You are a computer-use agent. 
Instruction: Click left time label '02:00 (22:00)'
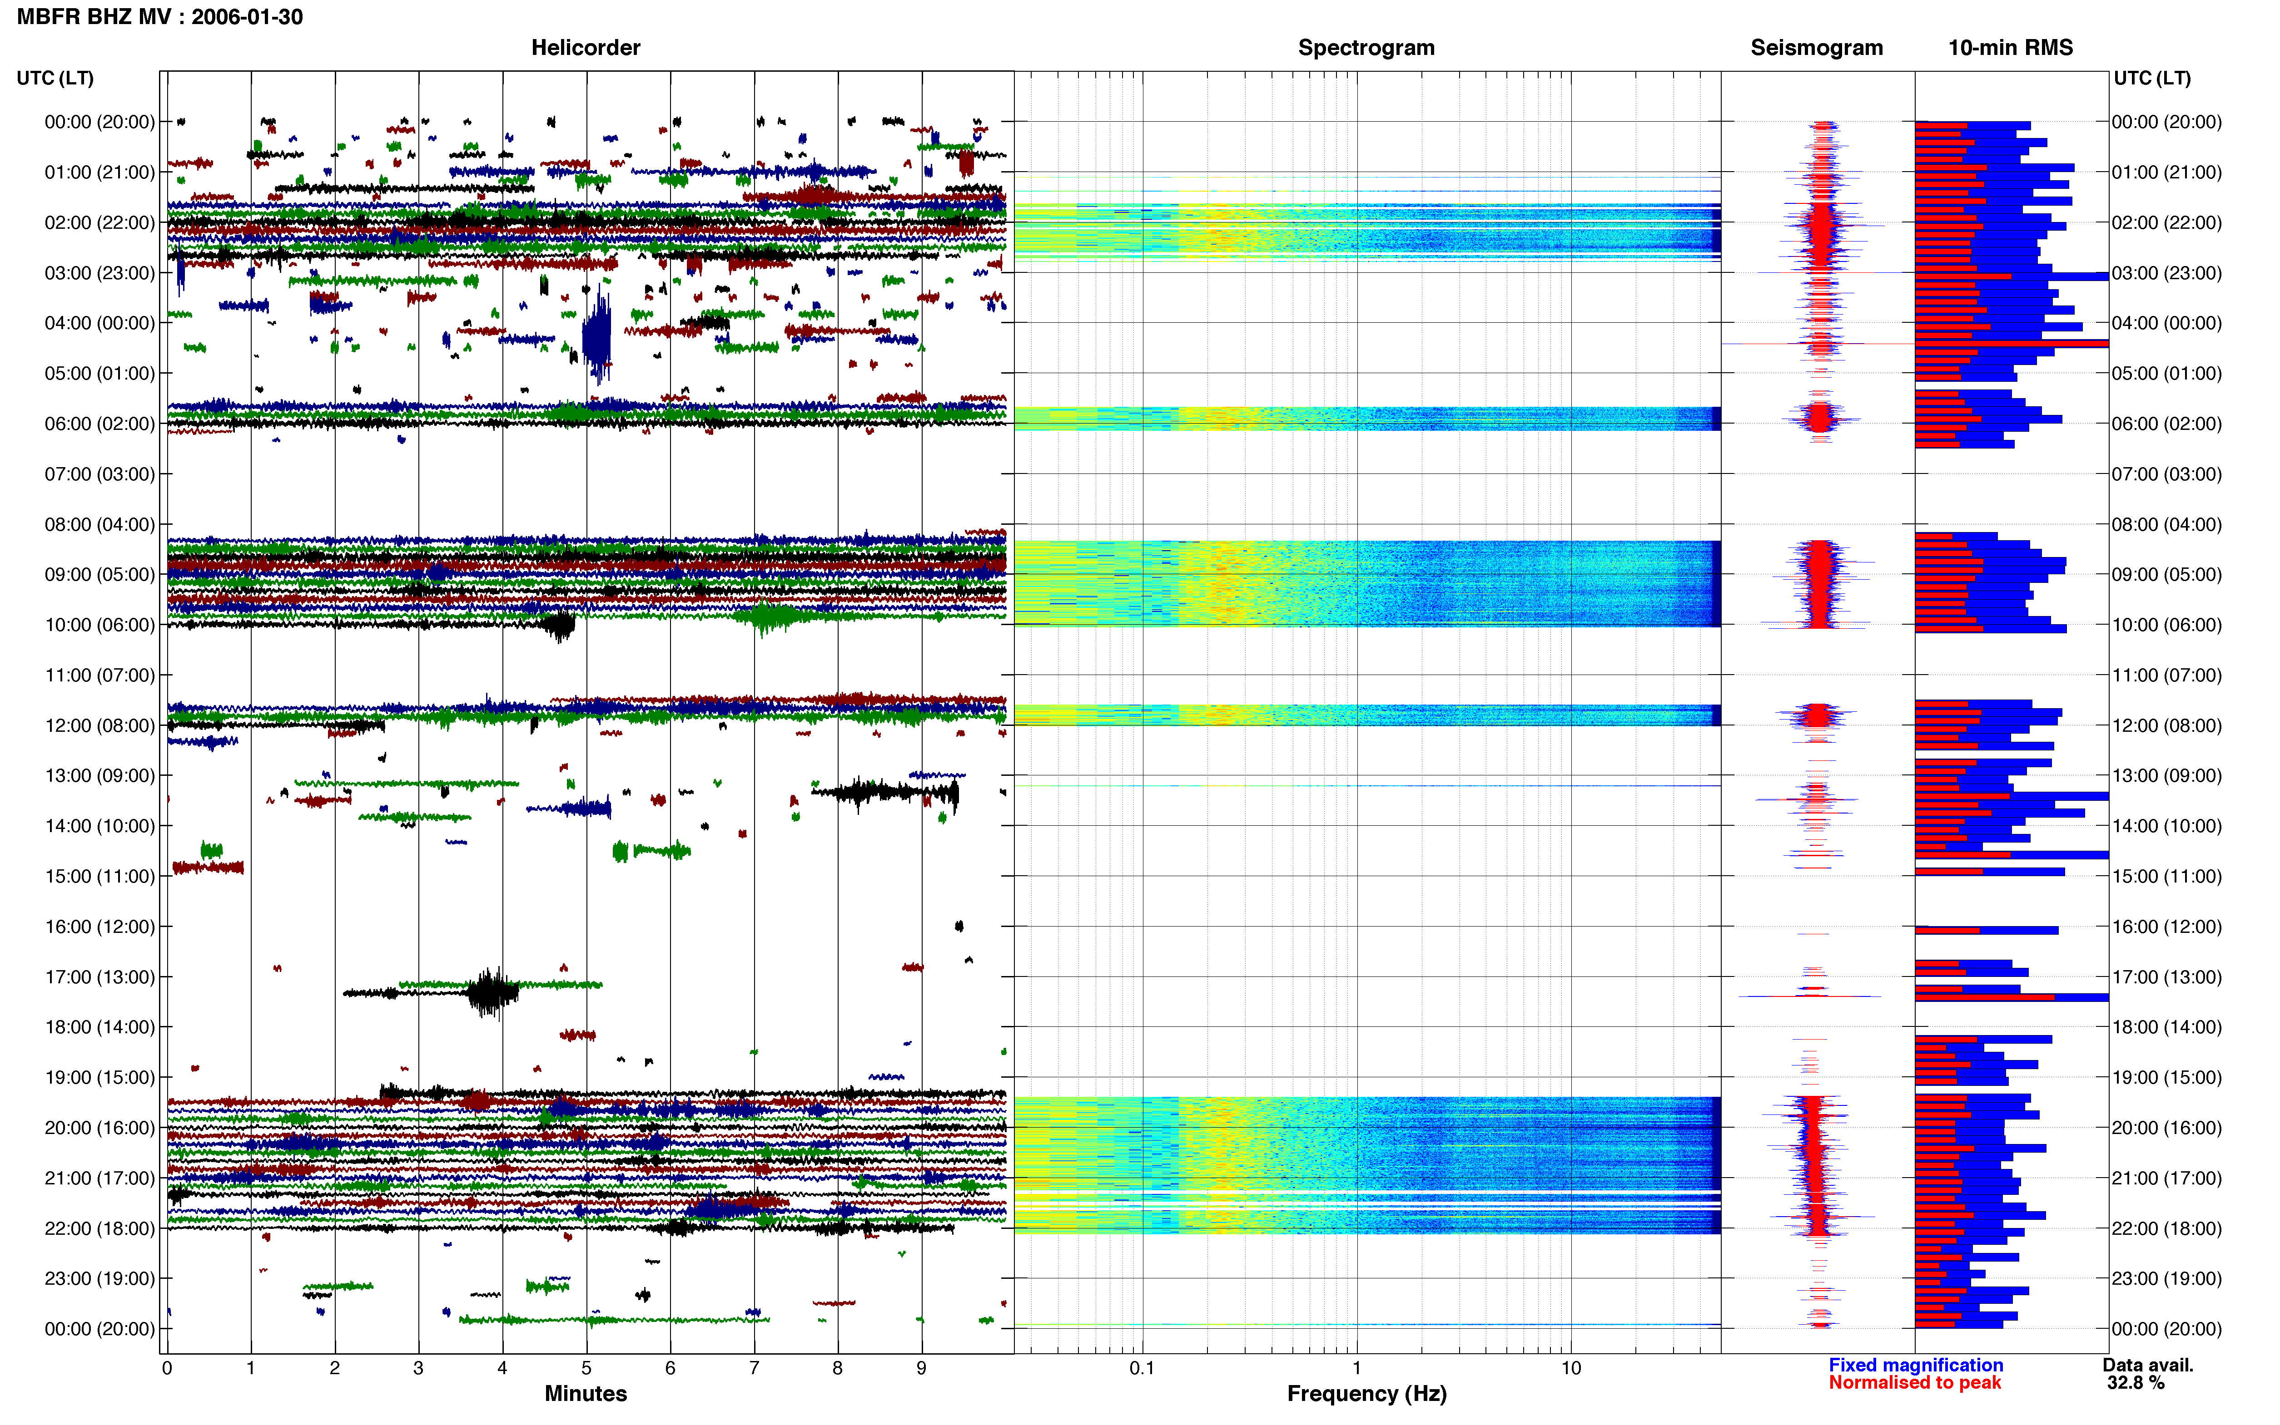click(x=100, y=222)
